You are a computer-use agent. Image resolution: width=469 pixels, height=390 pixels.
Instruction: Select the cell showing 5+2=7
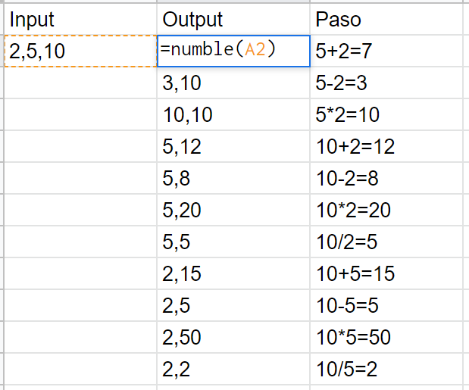click(x=386, y=51)
